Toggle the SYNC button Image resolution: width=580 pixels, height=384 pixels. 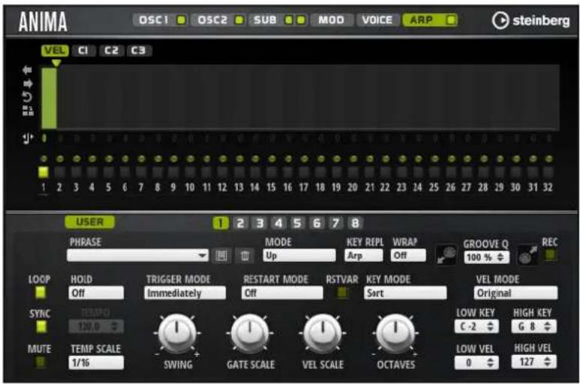coord(41,327)
